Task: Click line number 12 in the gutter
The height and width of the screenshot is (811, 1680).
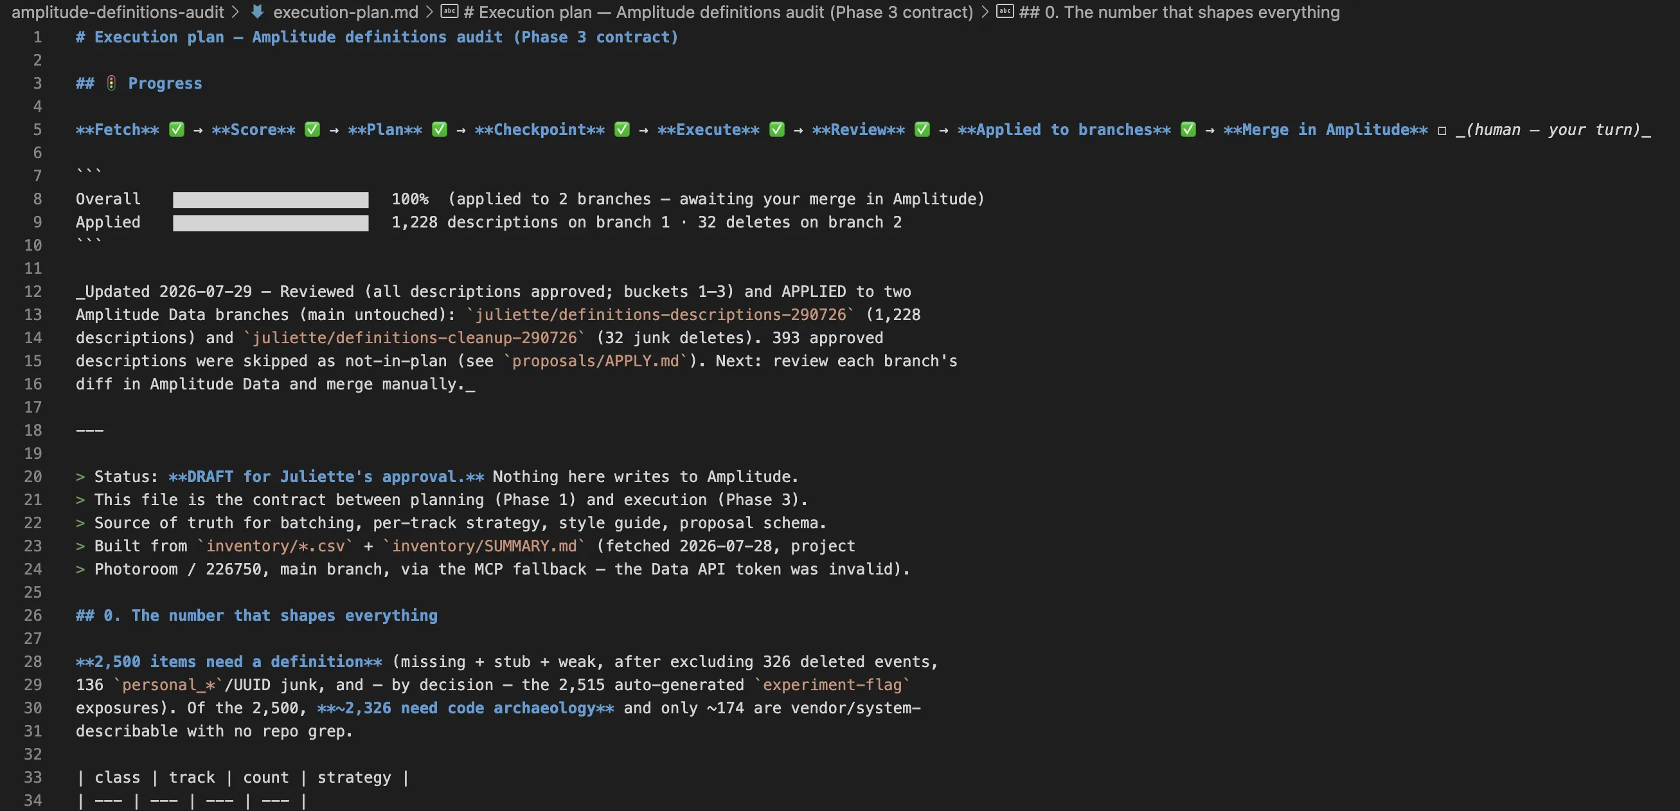Action: 33,291
